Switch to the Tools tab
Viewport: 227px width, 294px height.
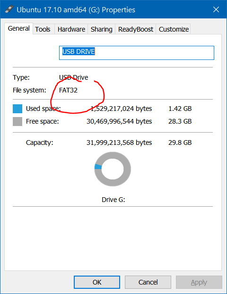(x=43, y=29)
